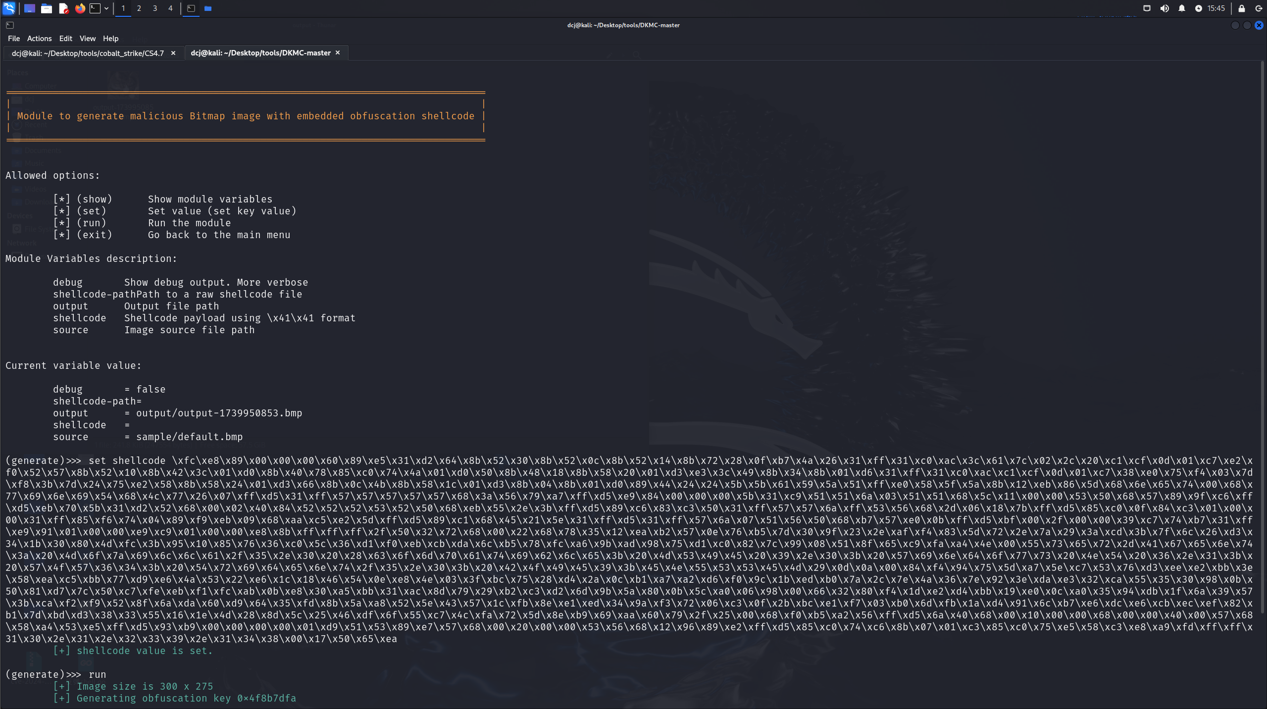Image resolution: width=1267 pixels, height=709 pixels.
Task: Click the terminal window title bar icon
Action: (10, 25)
